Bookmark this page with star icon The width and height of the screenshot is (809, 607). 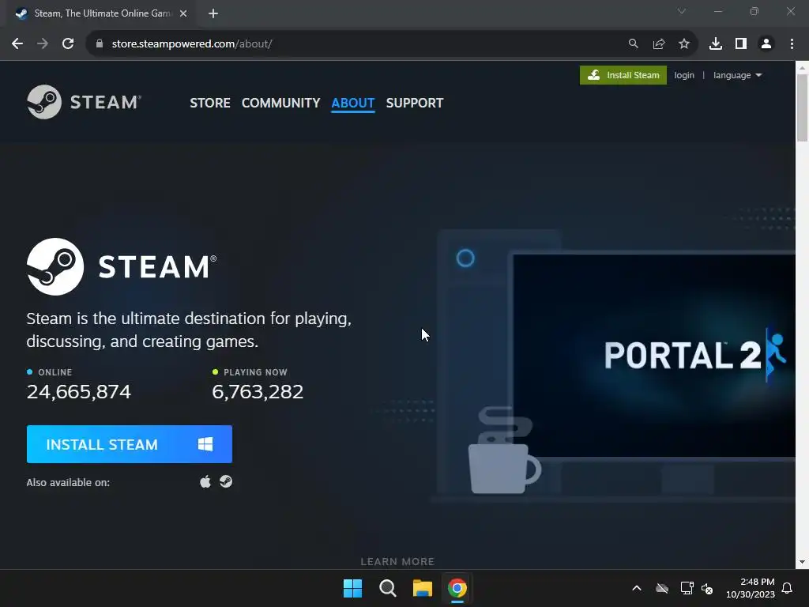[684, 44]
